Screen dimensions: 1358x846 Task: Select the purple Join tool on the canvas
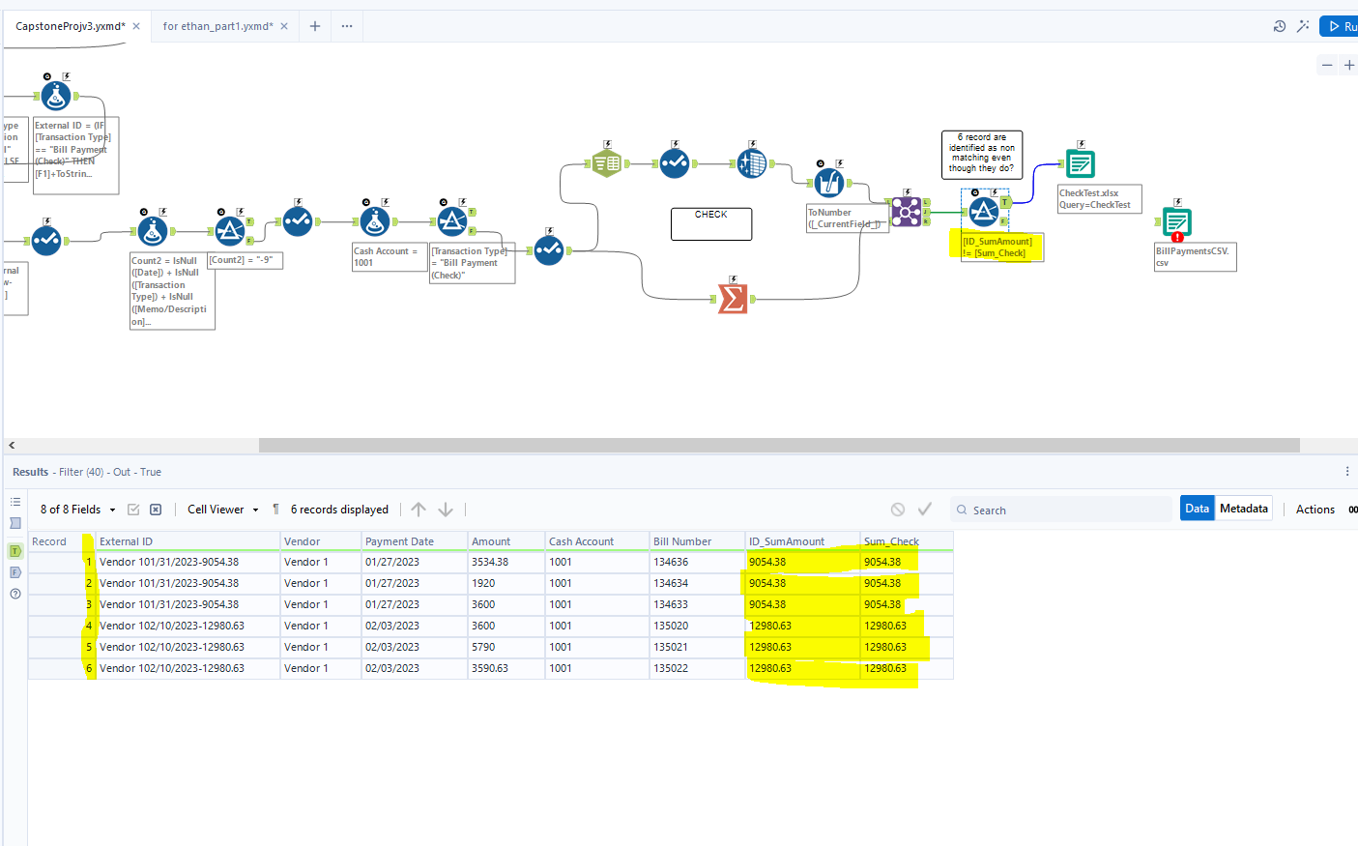[x=907, y=211]
